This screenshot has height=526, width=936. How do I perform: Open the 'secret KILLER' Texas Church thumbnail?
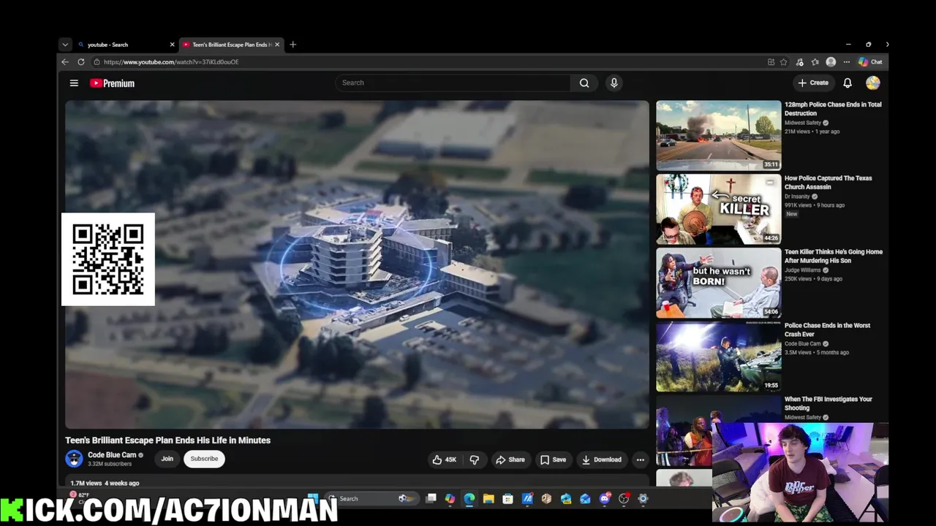pyautogui.click(x=719, y=209)
